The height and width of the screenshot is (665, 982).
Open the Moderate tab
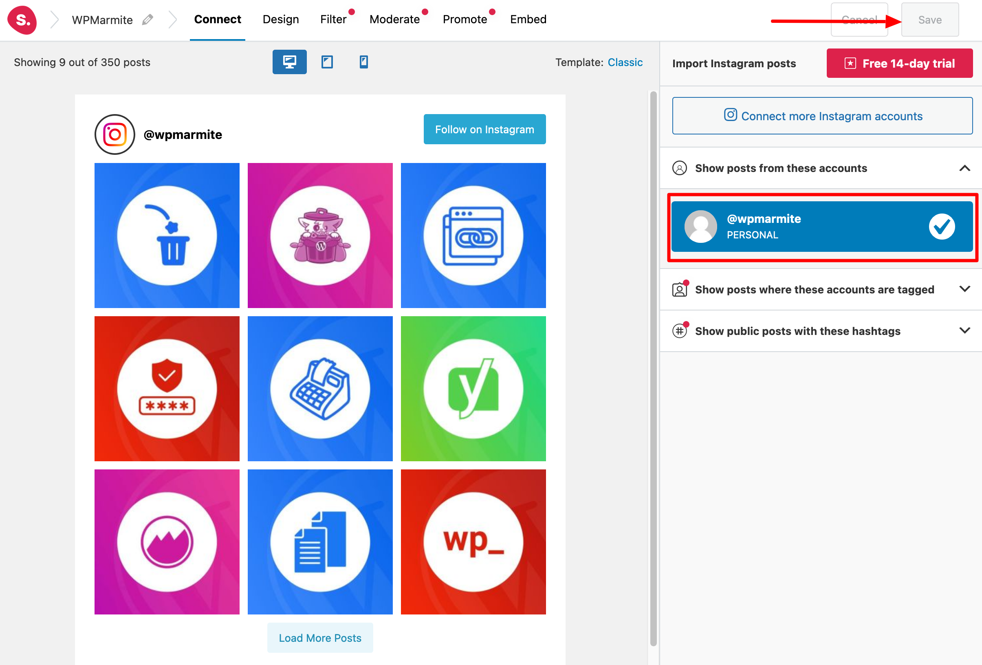pos(395,20)
